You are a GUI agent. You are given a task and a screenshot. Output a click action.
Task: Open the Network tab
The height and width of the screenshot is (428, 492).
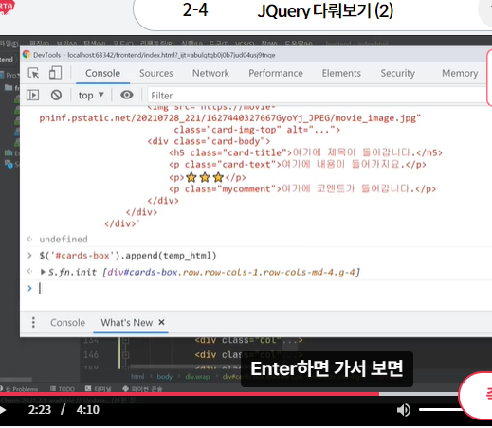pos(210,73)
